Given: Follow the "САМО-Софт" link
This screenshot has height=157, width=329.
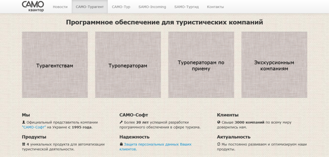Looking at the screenshot, I should click(34, 127).
